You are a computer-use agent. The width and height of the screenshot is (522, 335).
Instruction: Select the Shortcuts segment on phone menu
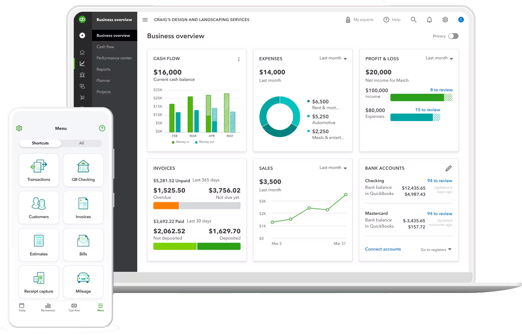[x=40, y=143]
